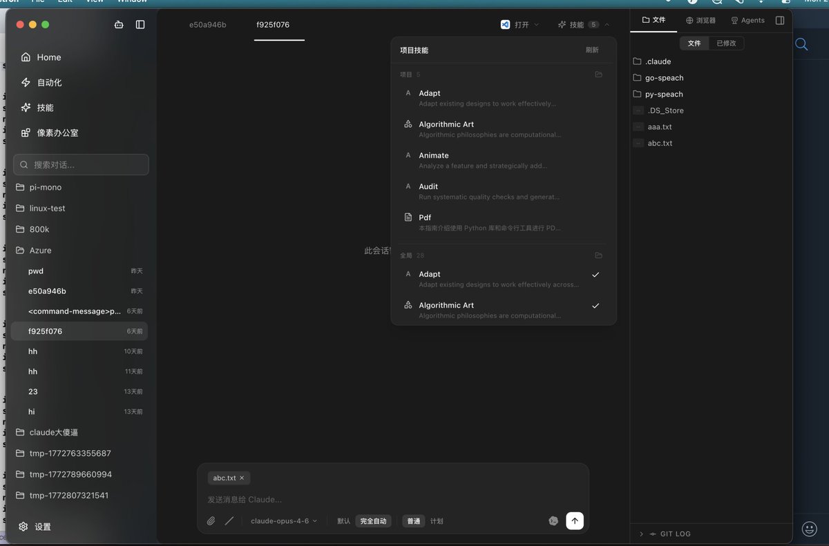The width and height of the screenshot is (829, 546).
Task: Open 设置 settings
Action: pos(35,527)
